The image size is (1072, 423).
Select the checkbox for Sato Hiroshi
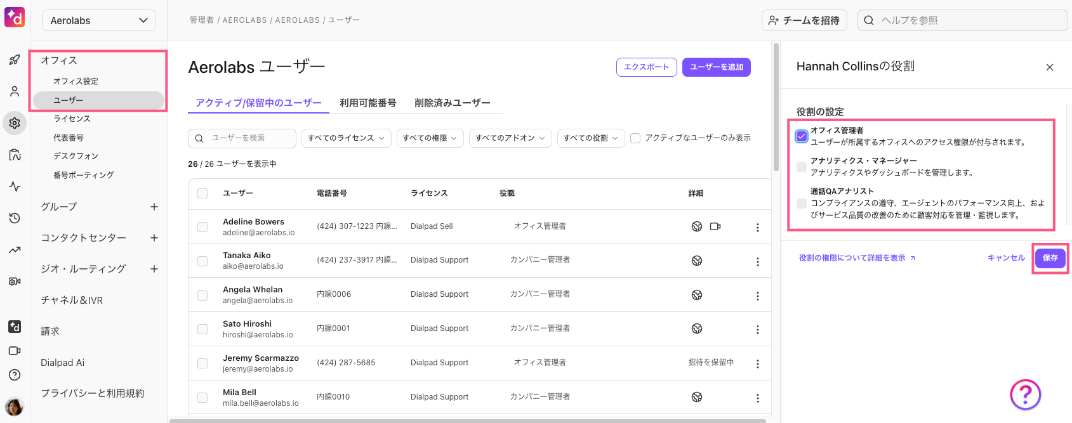202,329
